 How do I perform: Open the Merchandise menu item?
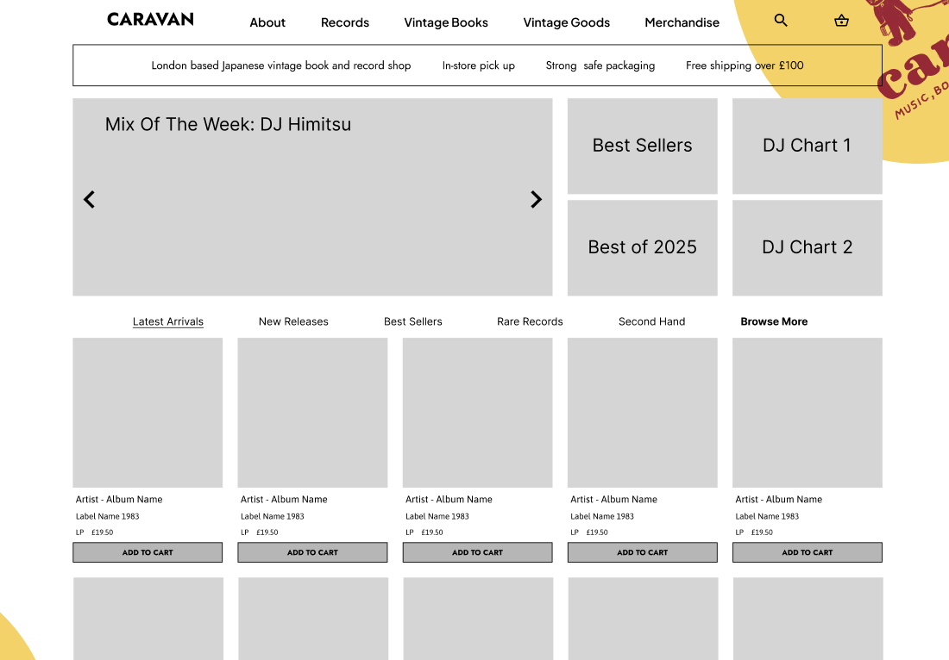point(682,22)
